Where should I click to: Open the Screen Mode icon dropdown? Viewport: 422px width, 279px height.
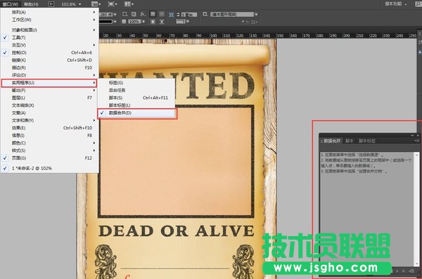113,4
